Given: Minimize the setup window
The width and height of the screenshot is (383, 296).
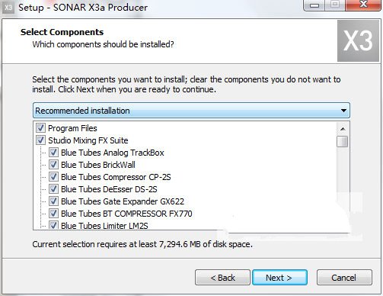Looking at the screenshot, I should pos(314,5).
